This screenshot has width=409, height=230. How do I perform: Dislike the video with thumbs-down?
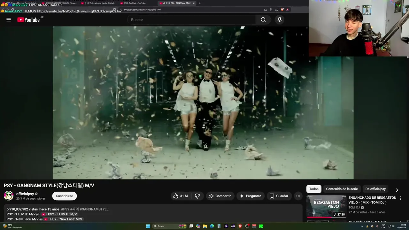197,196
